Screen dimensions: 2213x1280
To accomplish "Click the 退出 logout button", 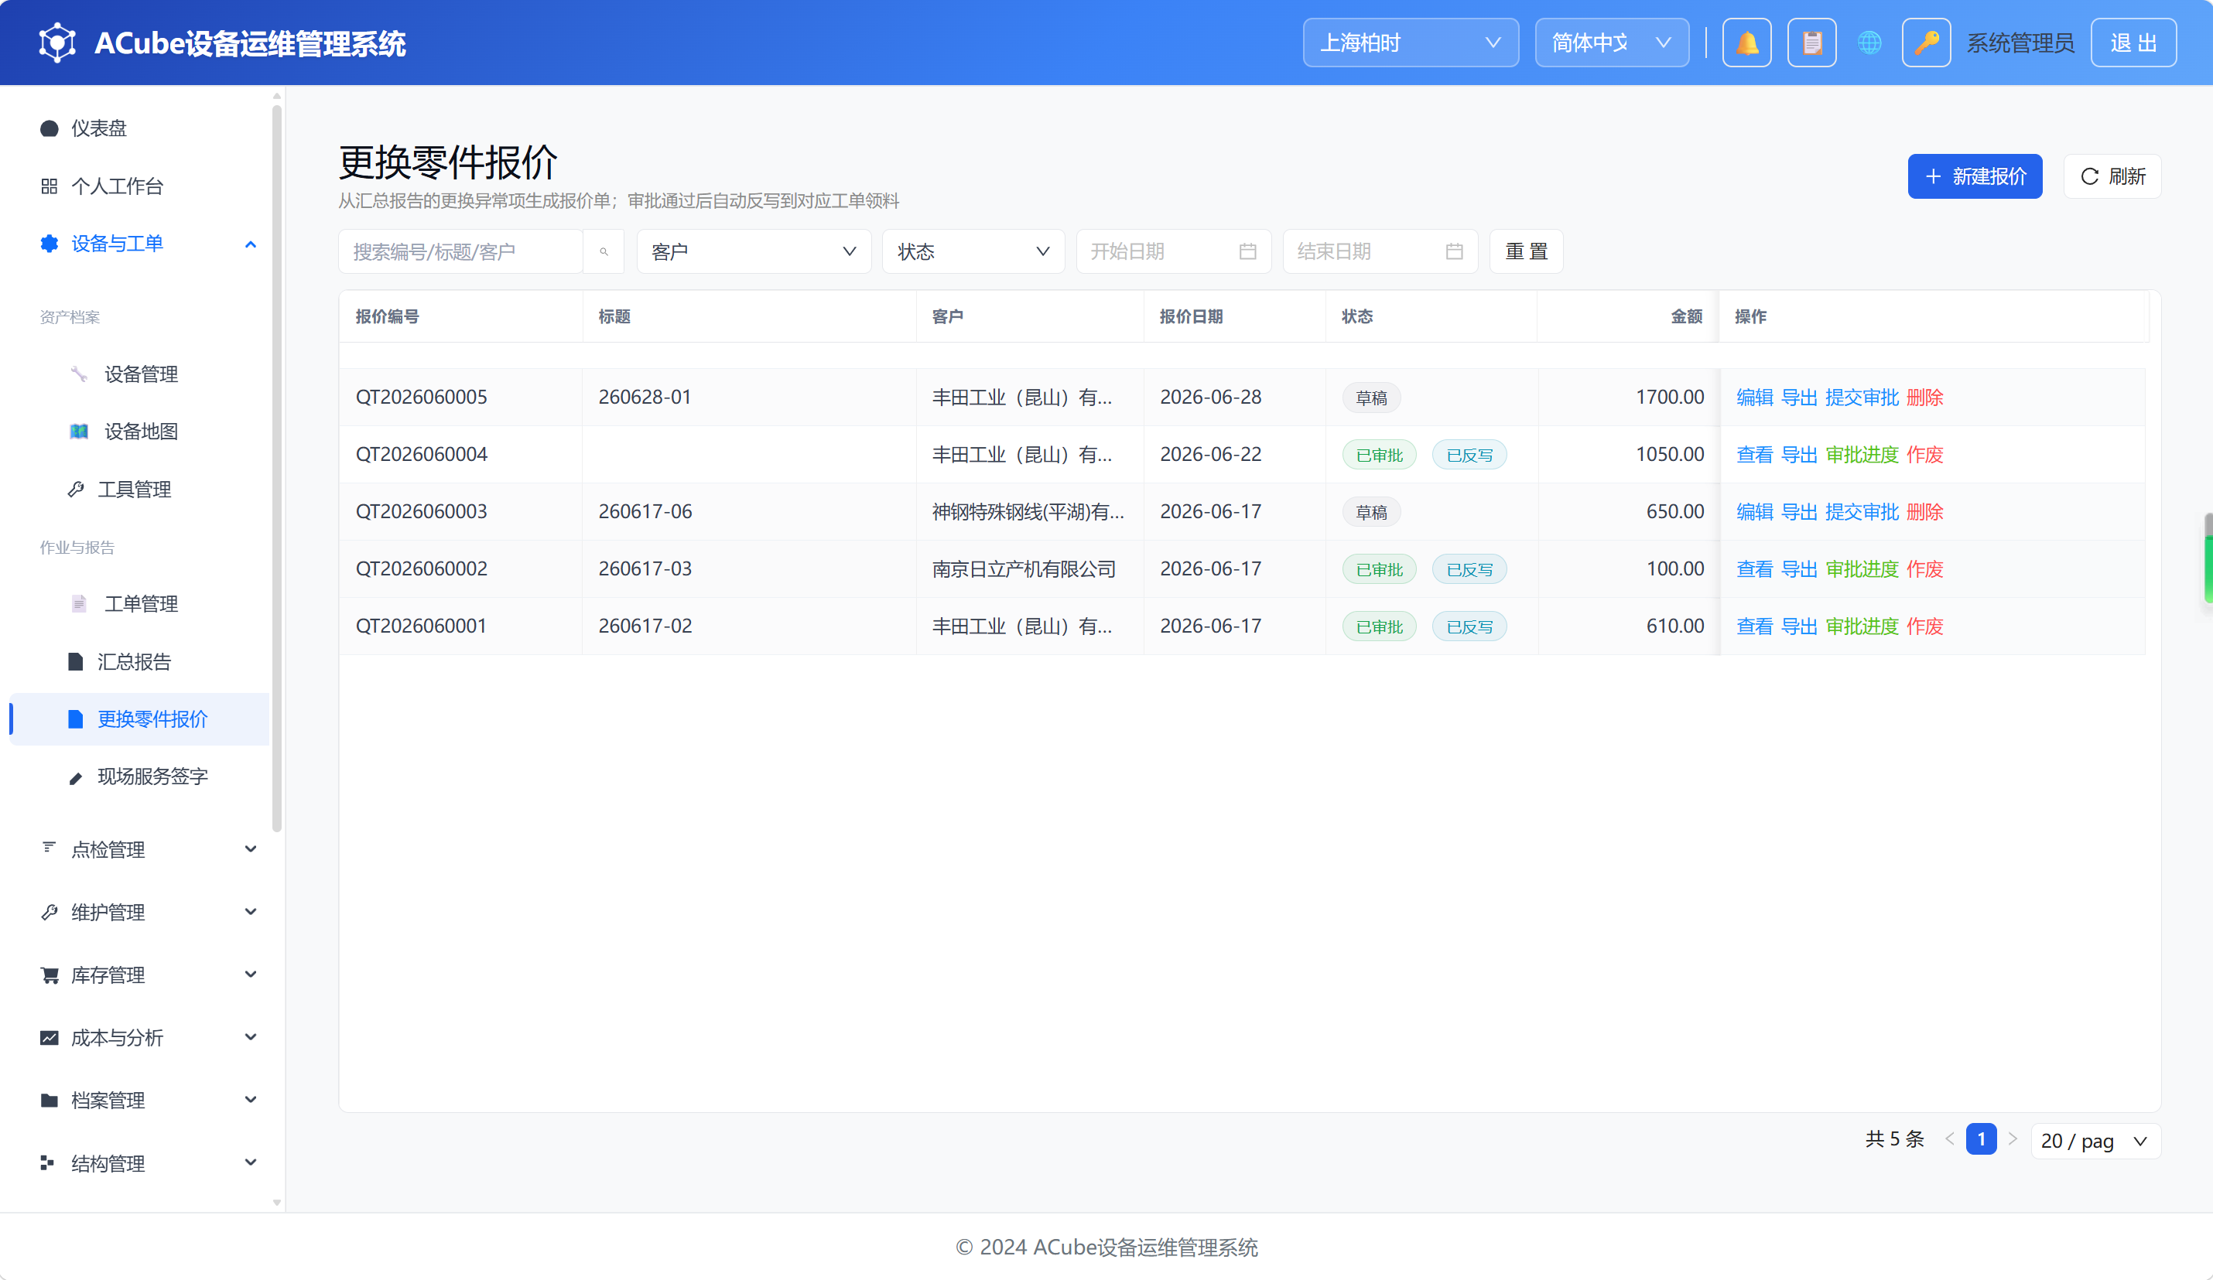I will 2133,42.
